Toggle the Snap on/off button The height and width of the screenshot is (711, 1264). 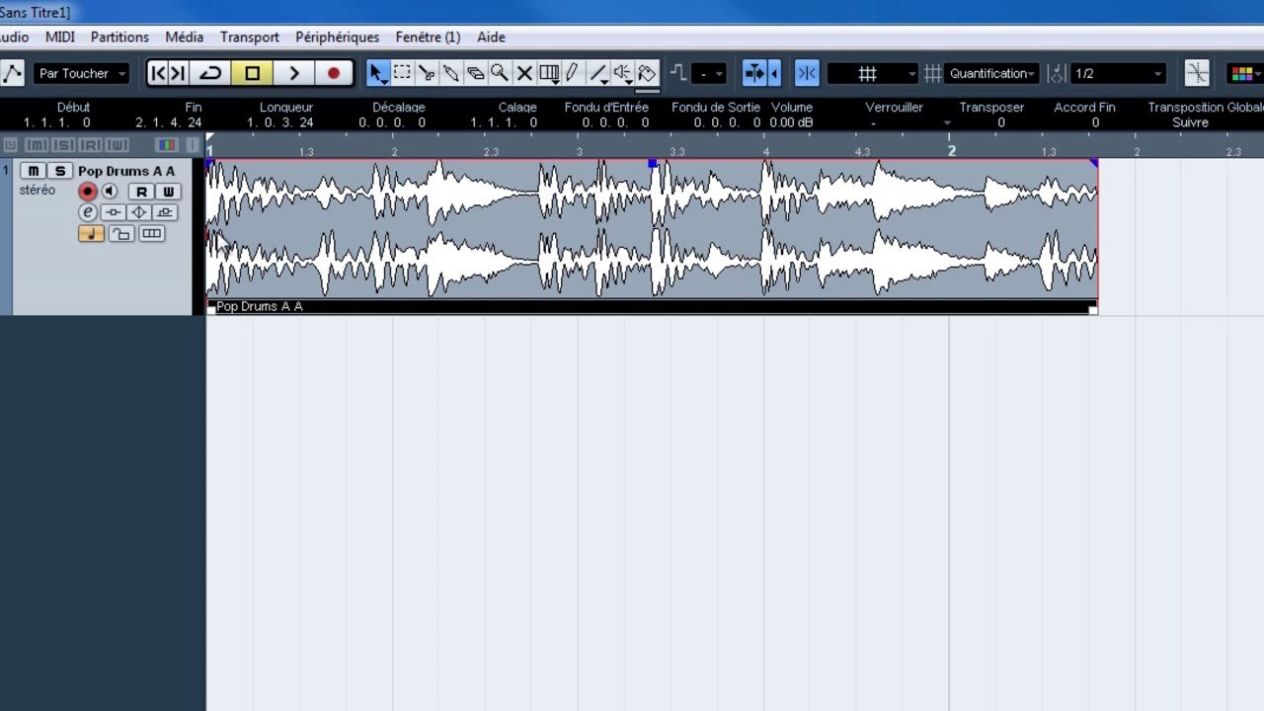tap(807, 73)
